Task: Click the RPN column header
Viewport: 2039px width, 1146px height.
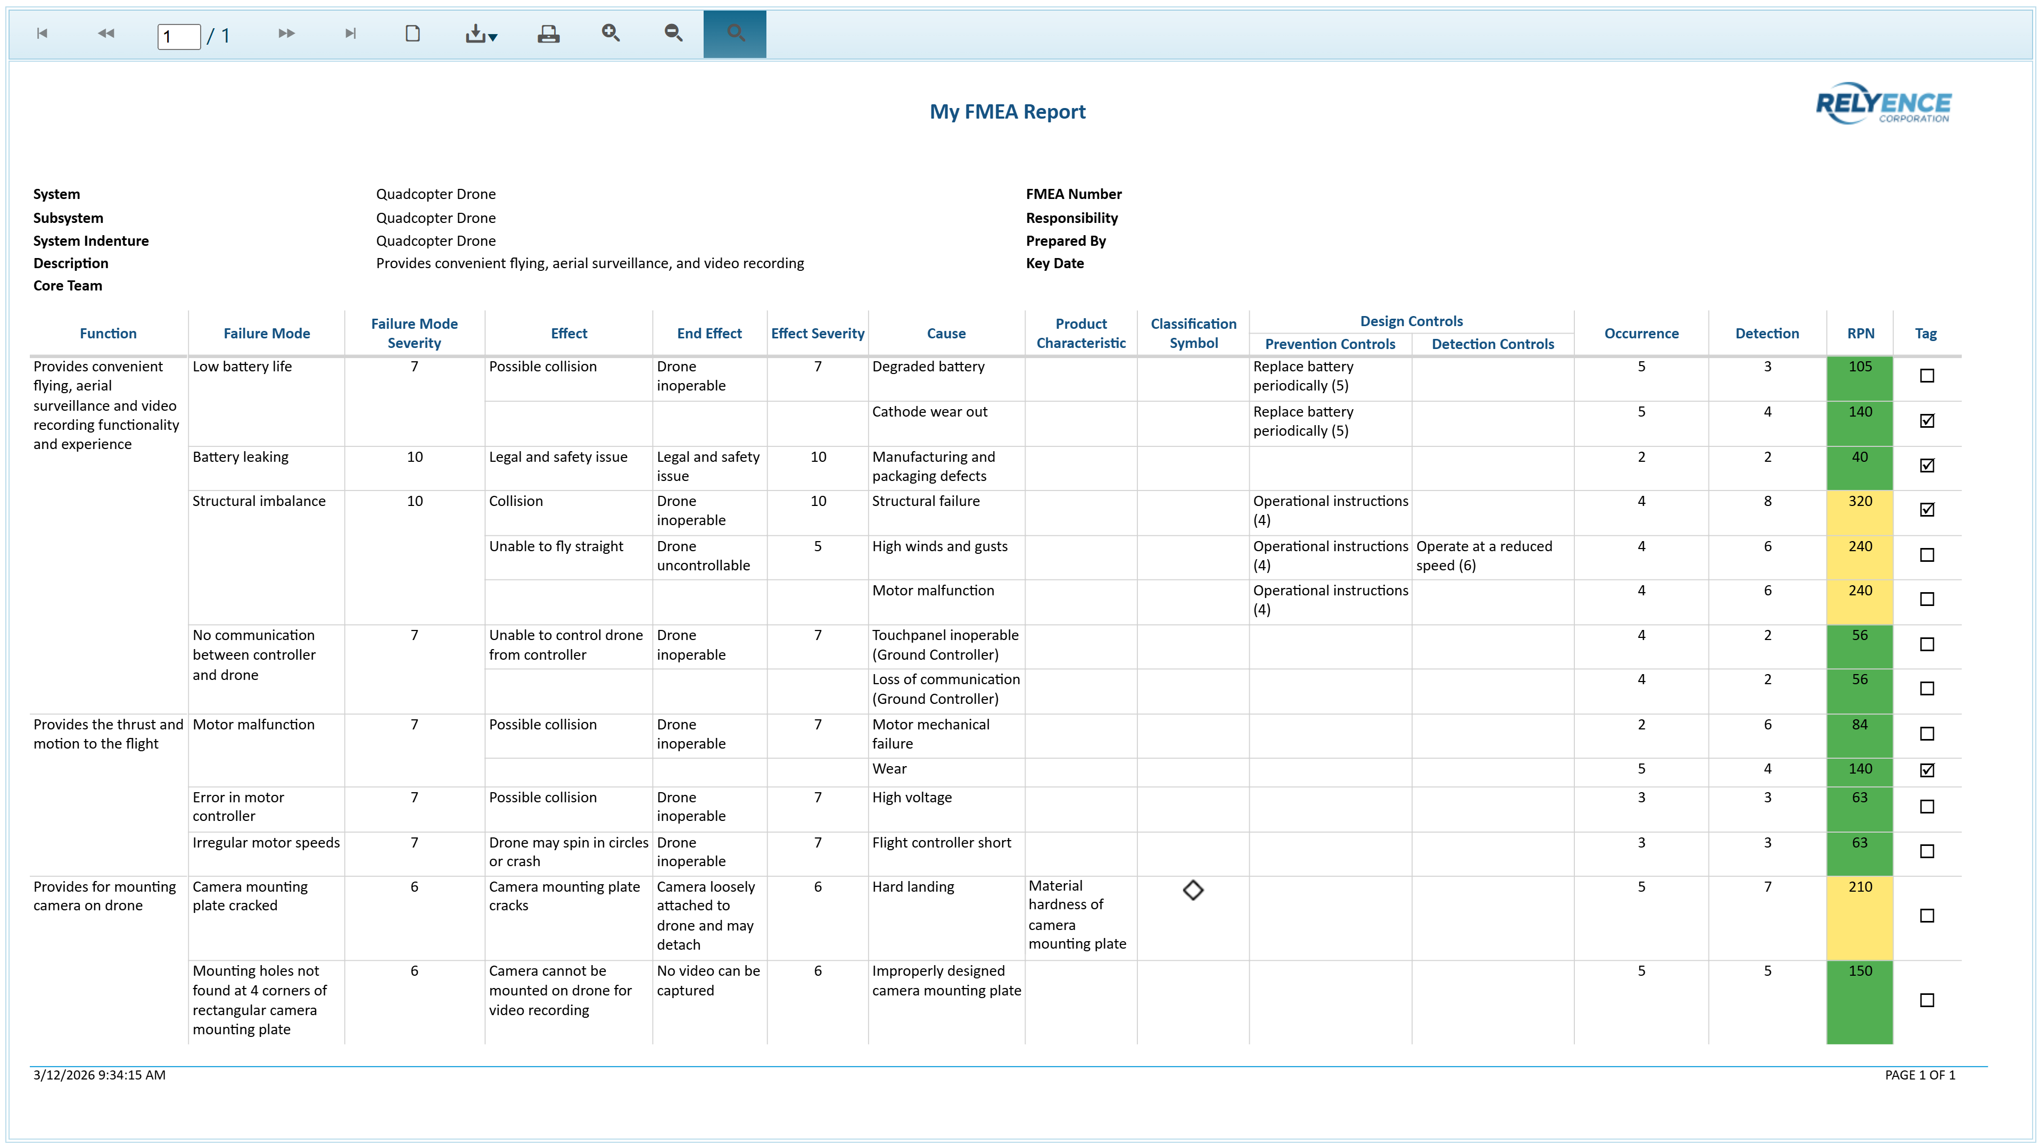Action: click(x=1860, y=333)
